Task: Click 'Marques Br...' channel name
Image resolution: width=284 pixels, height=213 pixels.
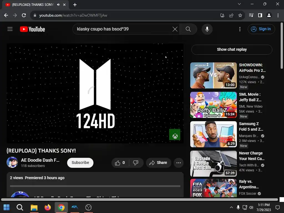Action: 248,136
